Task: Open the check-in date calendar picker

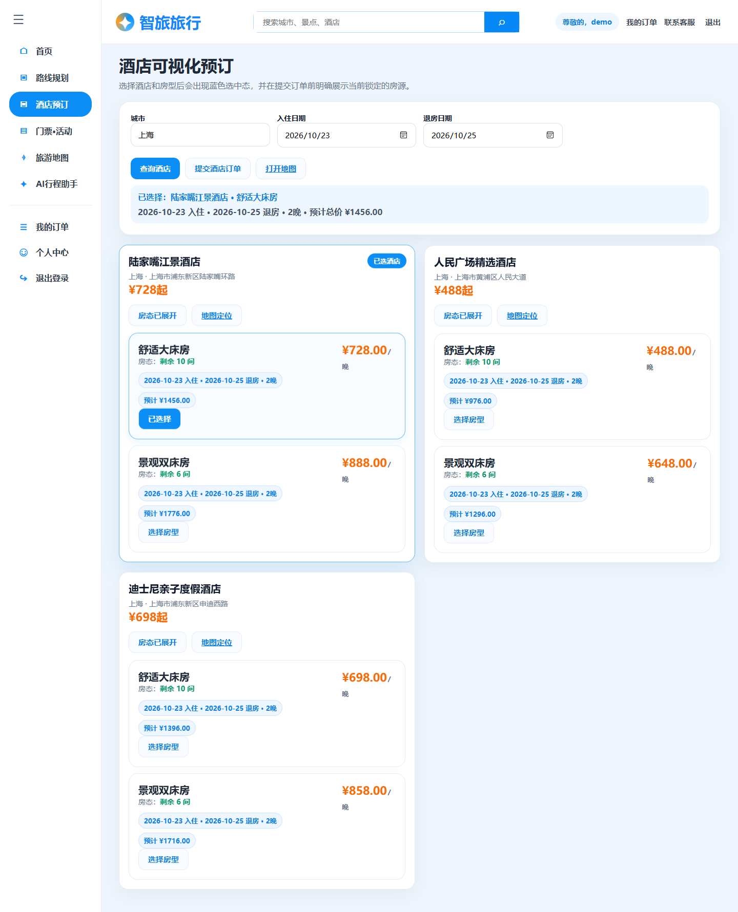Action: [x=403, y=135]
